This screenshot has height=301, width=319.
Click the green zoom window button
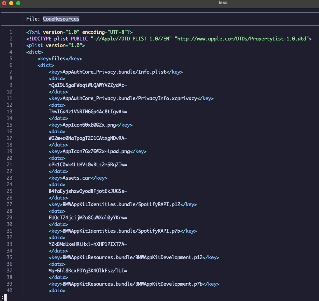point(18,3)
